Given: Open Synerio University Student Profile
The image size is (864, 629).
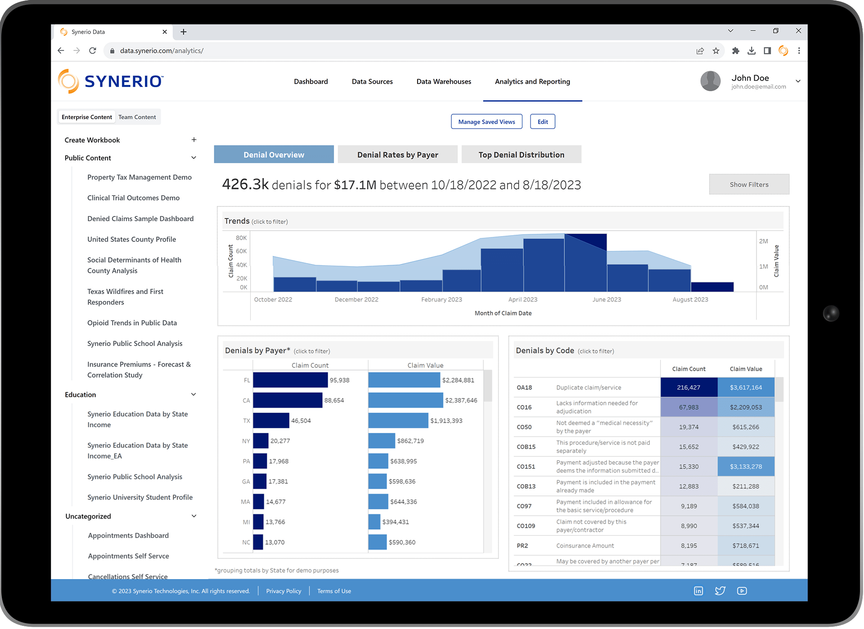Looking at the screenshot, I should pos(140,497).
